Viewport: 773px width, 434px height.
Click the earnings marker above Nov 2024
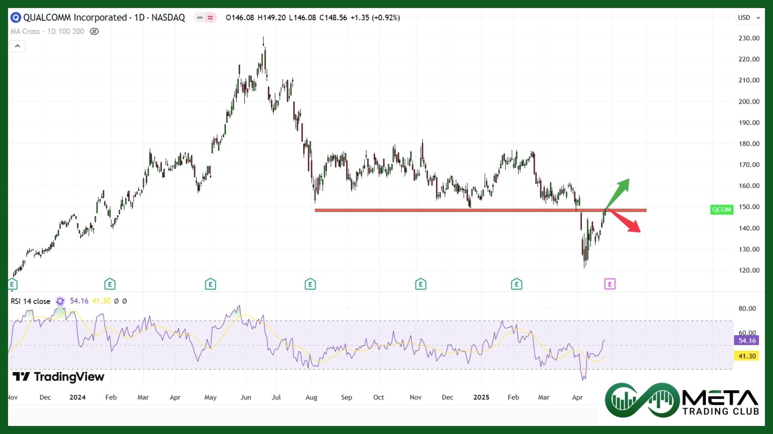(x=421, y=285)
